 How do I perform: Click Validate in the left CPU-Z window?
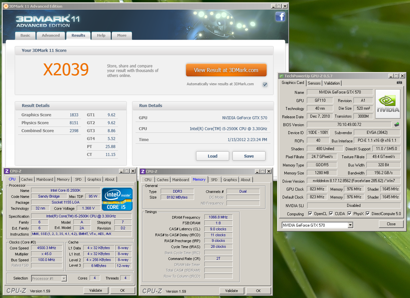(96, 290)
